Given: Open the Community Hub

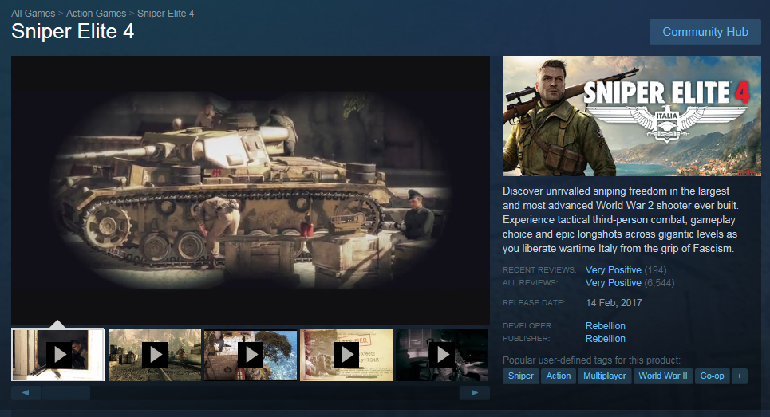Looking at the screenshot, I should tap(705, 32).
